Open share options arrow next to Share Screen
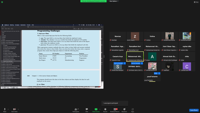This screenshot has width=200, height=113. [x=100, y=109]
